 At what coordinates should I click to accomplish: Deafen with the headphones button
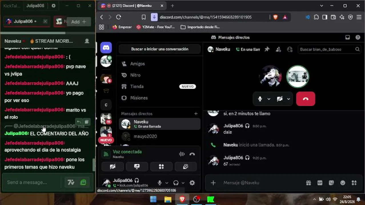tap(176, 183)
